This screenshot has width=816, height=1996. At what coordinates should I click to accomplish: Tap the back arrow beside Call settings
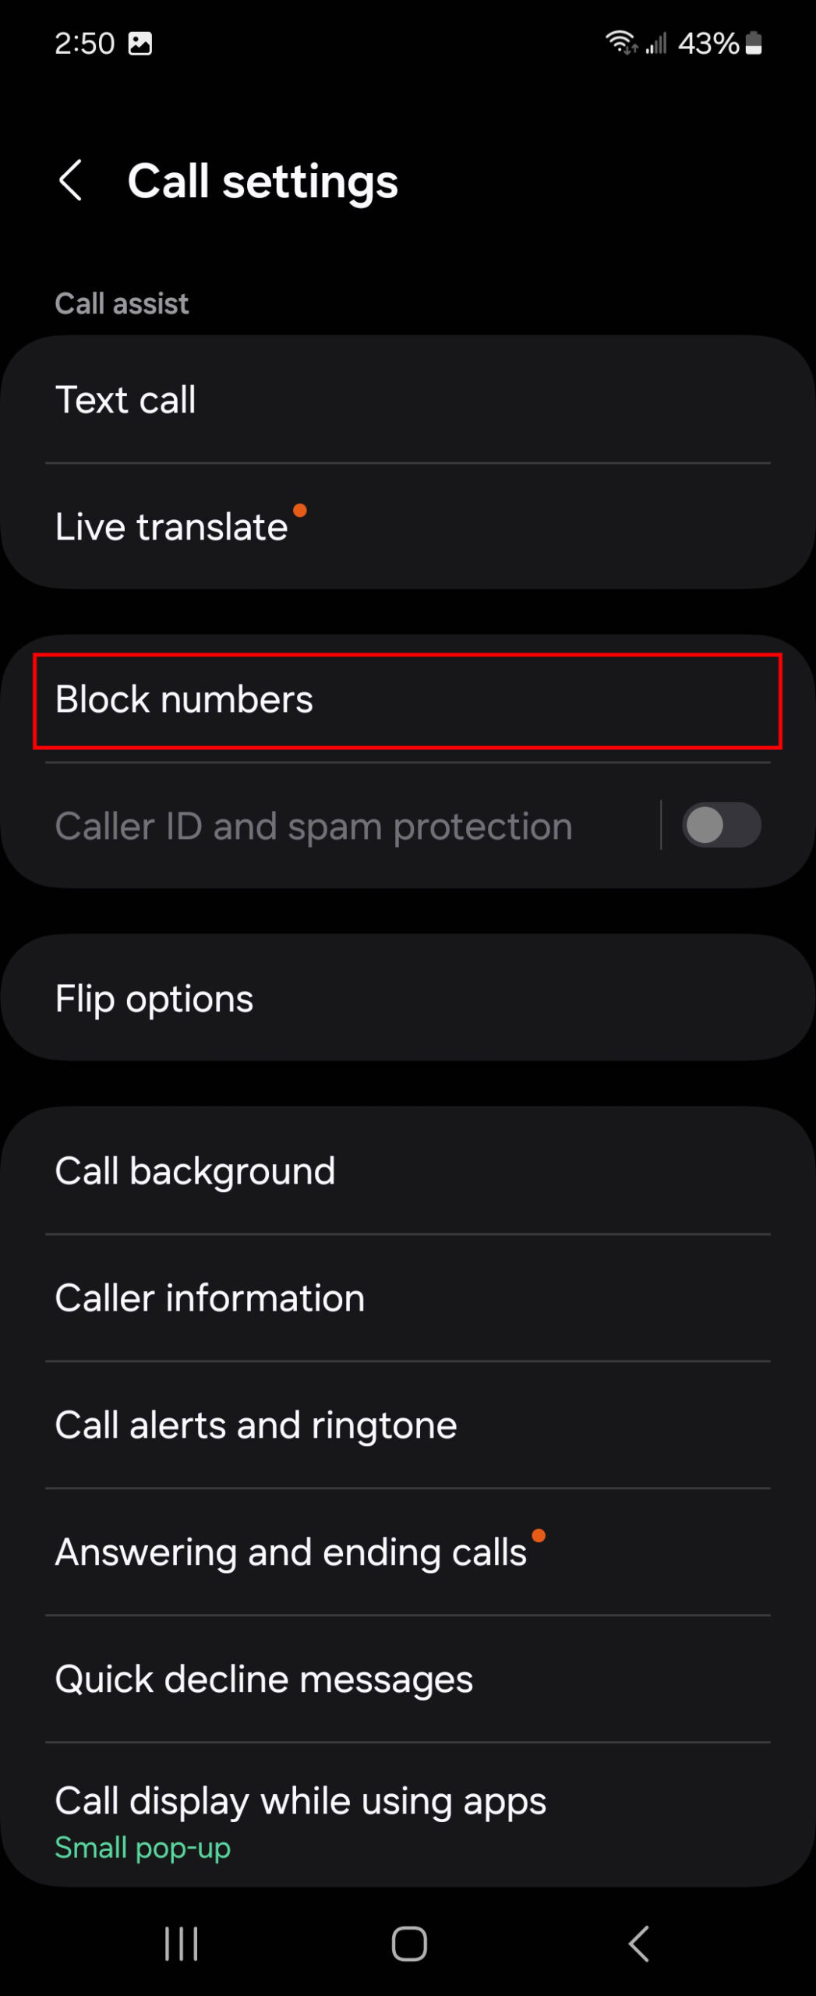point(71,181)
